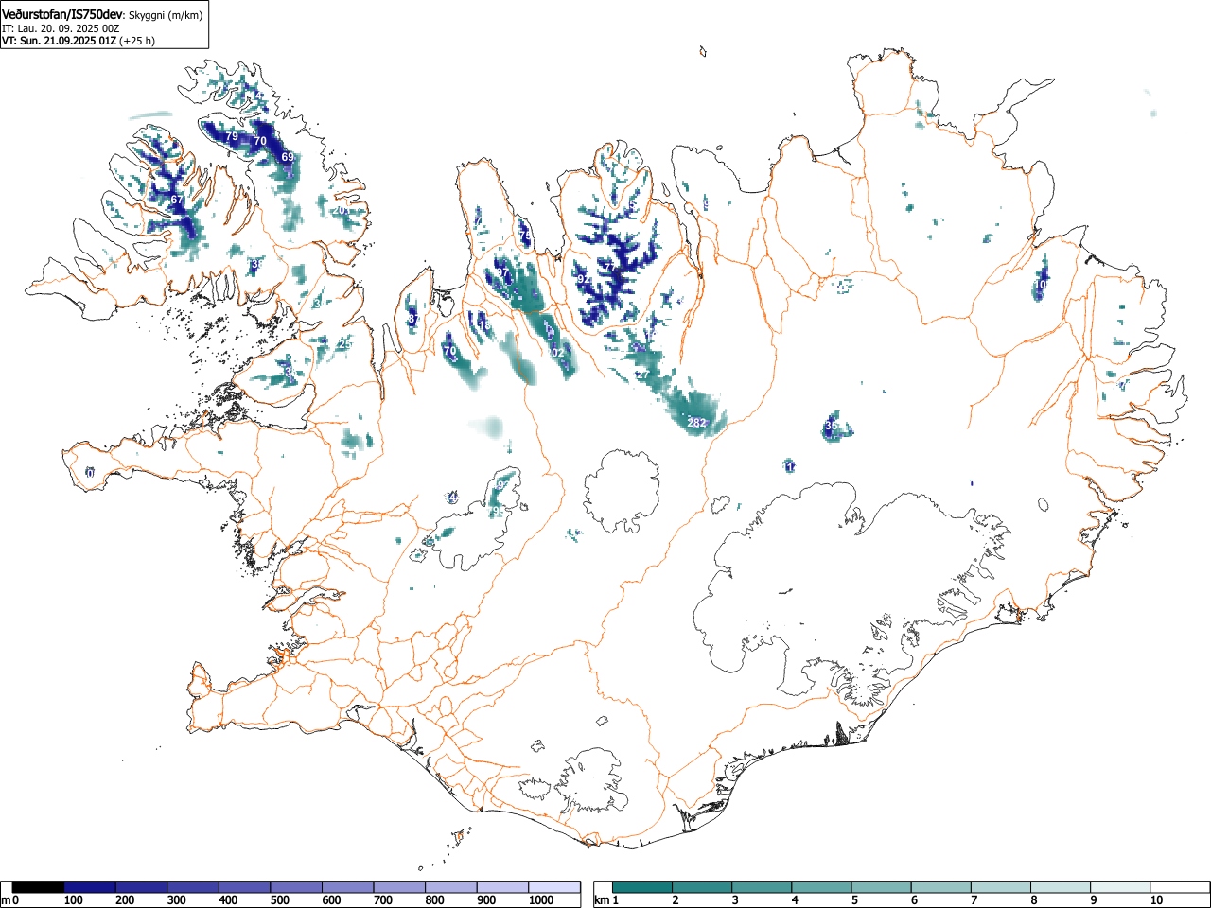This screenshot has height=908, width=1211.
Task: Select the VT: Sun. 21.09.2025 01Z line
Action: tap(59, 41)
